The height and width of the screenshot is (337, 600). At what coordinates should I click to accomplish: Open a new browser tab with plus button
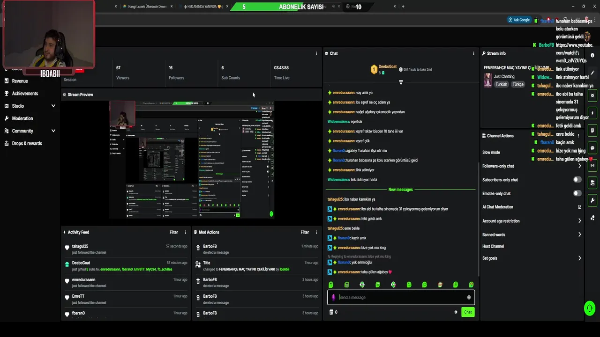pyautogui.click(x=403, y=7)
